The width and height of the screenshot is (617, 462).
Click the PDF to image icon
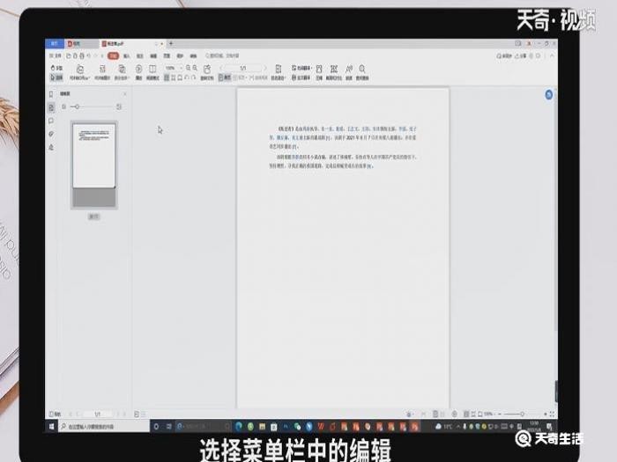pos(102,70)
